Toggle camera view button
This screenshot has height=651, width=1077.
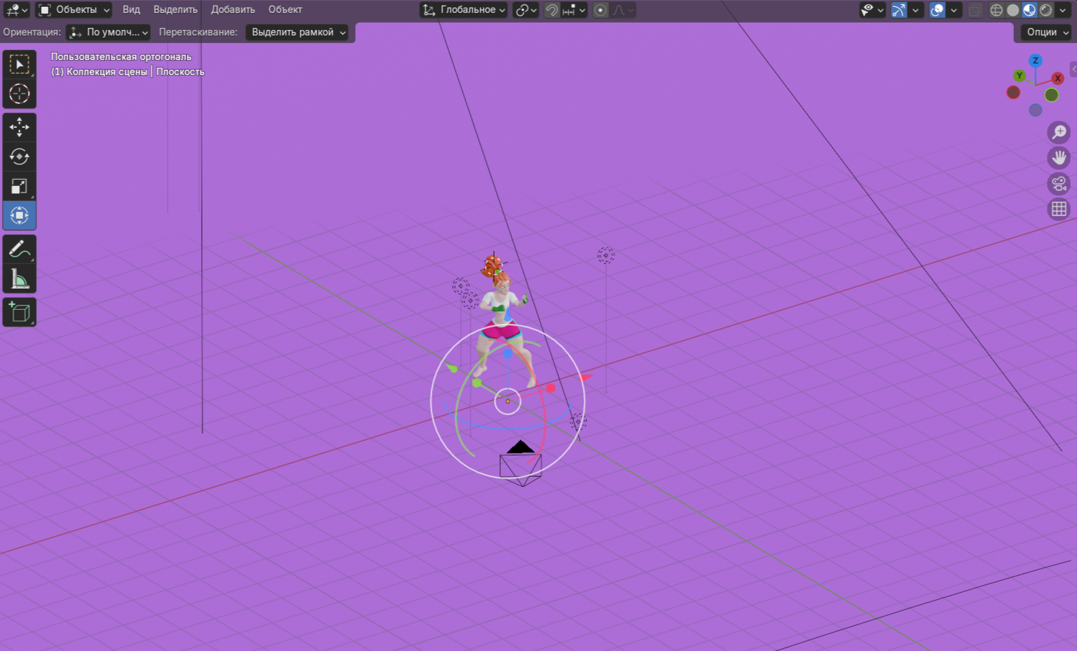click(1059, 183)
